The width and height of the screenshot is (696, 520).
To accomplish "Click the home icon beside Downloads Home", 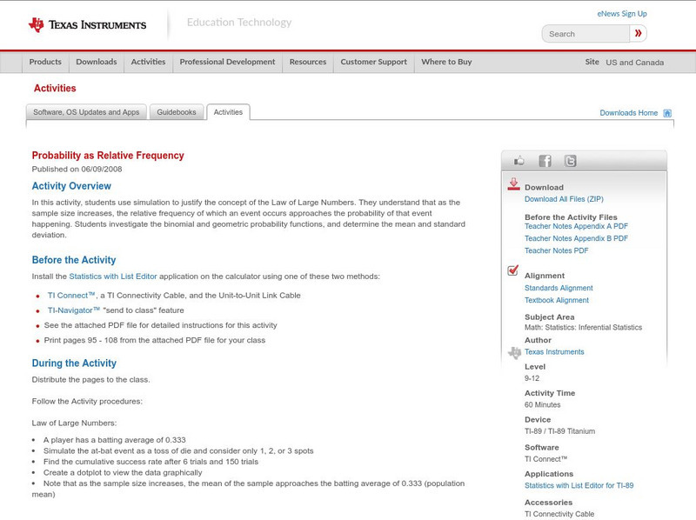I will 667,113.
